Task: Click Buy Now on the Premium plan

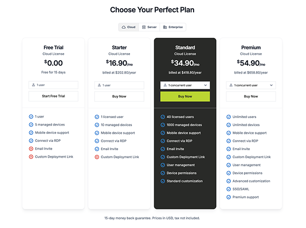Action: (x=251, y=96)
